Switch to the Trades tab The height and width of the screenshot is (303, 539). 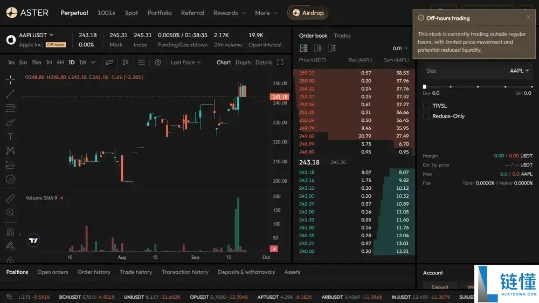[x=342, y=36]
